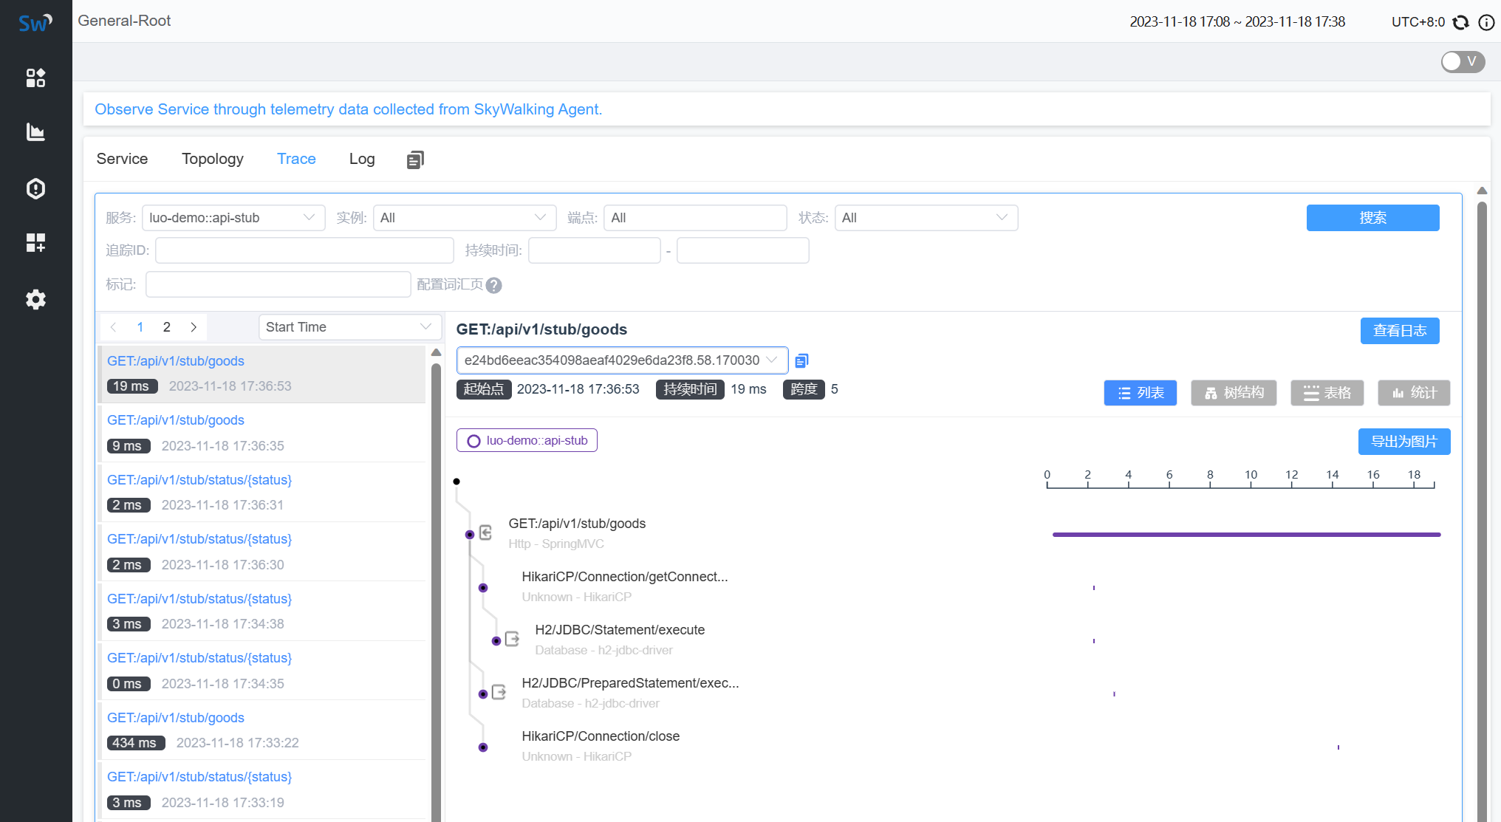This screenshot has height=822, width=1501.
Task: Click the purple duration bar of GET:/api/v1/stub/goods span
Action: point(1246,534)
